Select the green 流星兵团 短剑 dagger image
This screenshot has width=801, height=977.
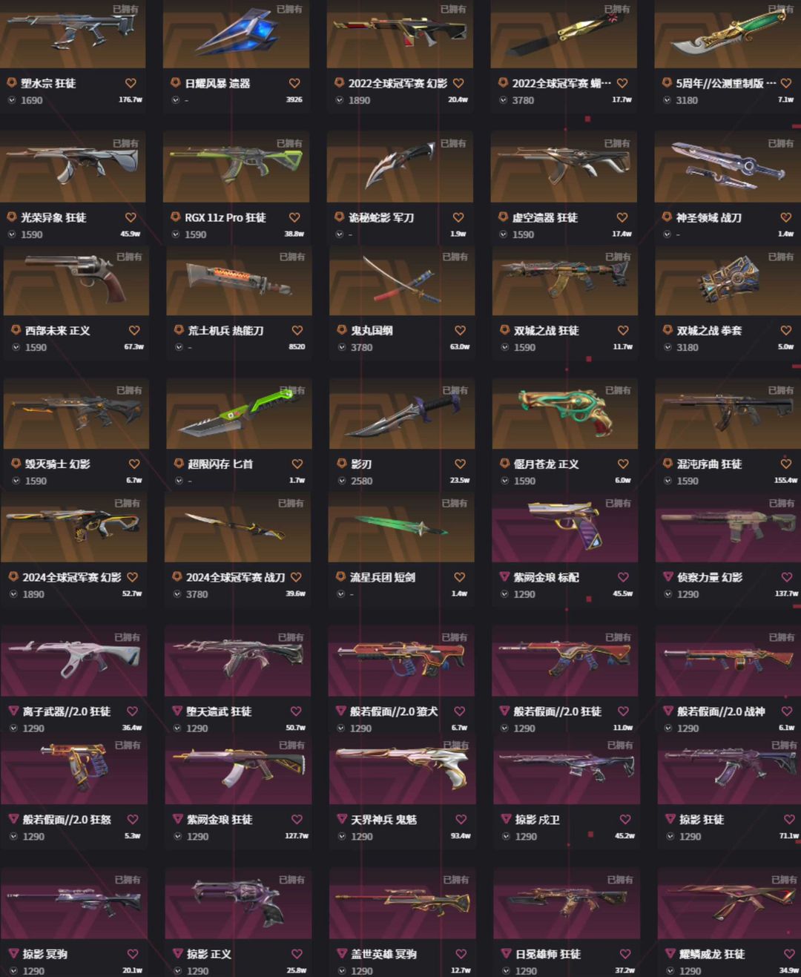pos(400,527)
